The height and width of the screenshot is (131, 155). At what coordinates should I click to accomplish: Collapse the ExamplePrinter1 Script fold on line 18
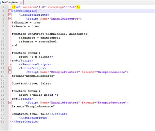10,72
